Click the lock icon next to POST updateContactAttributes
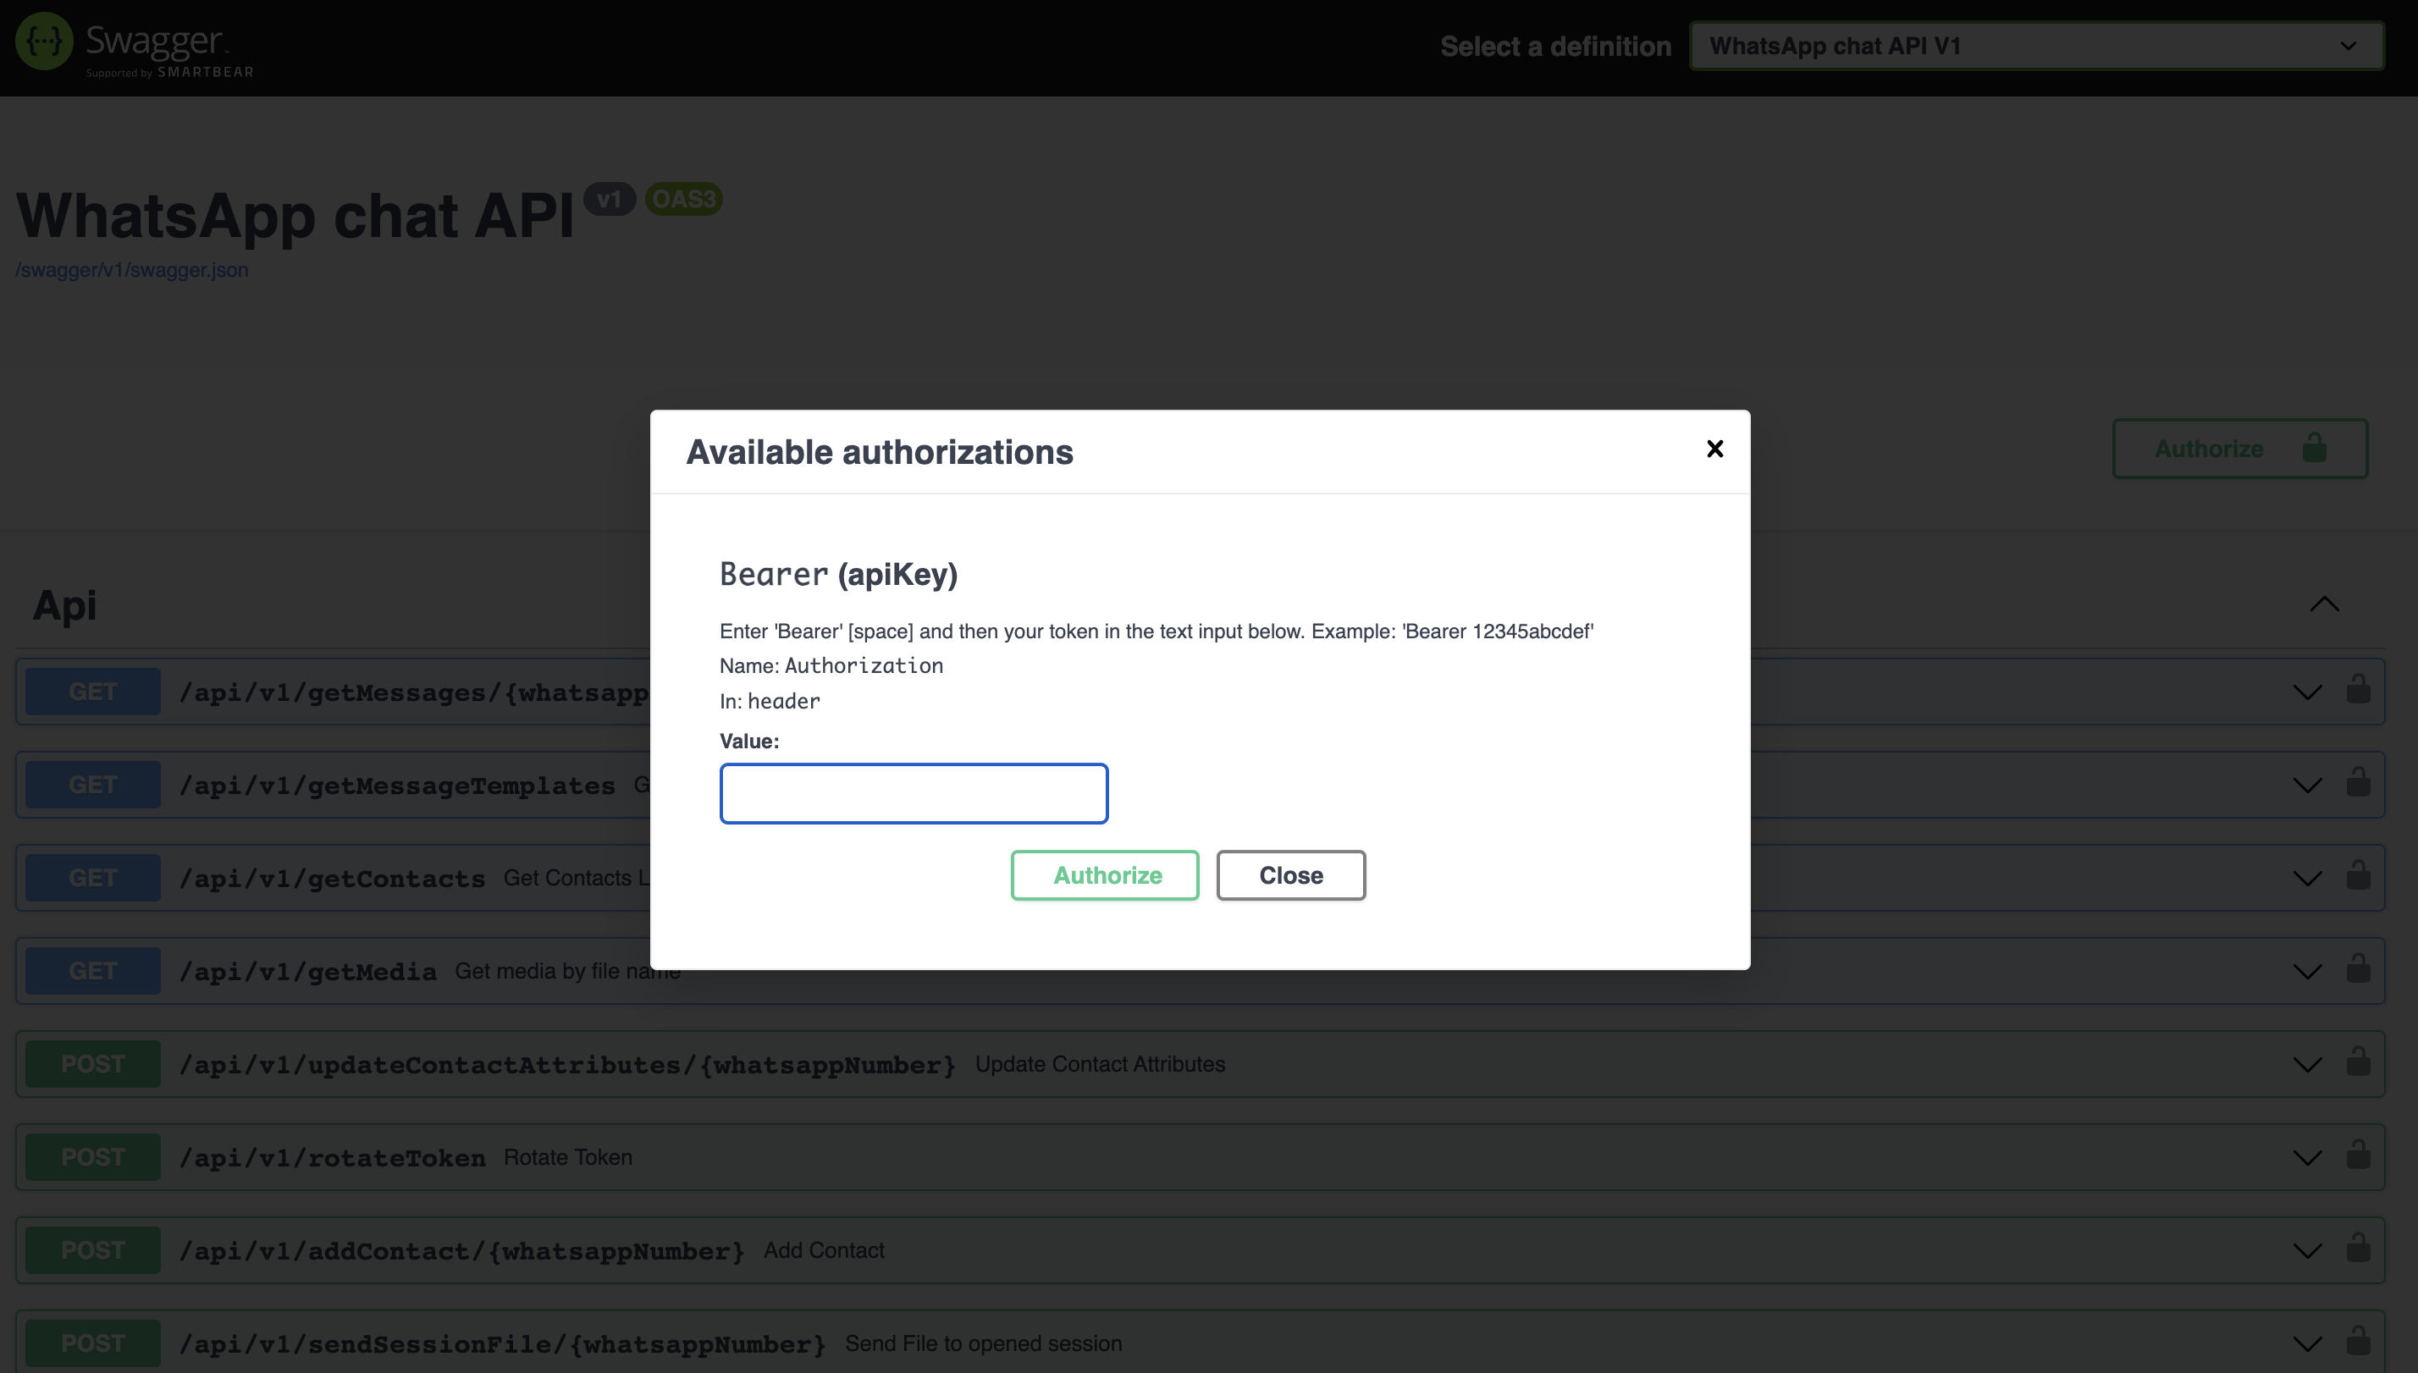 click(2358, 1062)
